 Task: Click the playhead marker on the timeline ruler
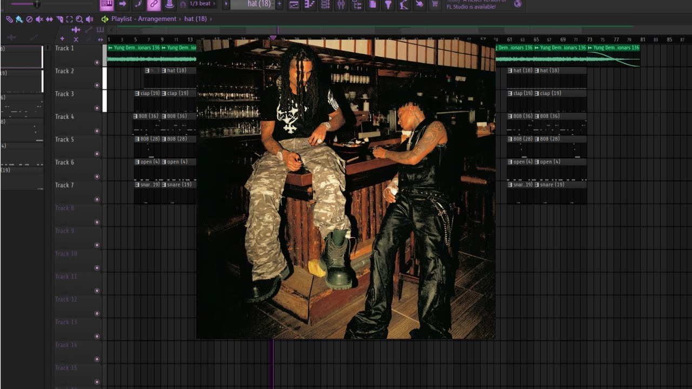(273, 38)
